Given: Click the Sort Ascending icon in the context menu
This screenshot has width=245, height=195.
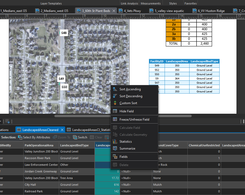Looking at the screenshot, I should coord(115,89).
